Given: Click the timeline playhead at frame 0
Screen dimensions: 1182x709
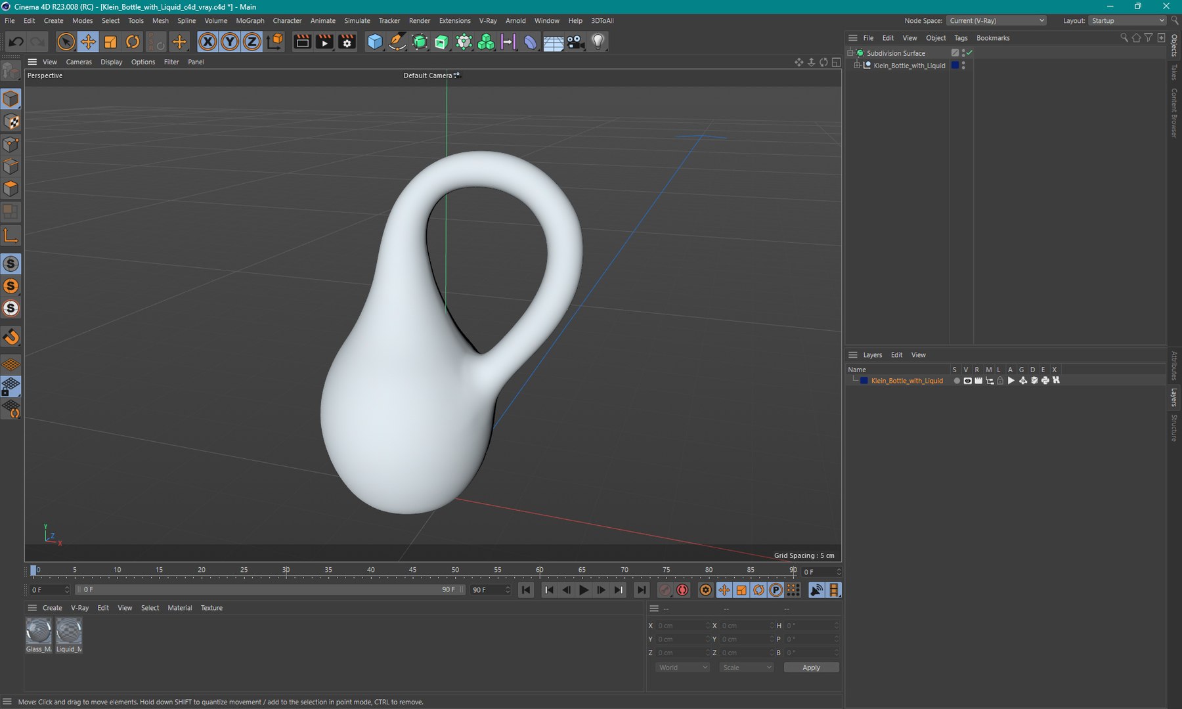Looking at the screenshot, I should 33,570.
